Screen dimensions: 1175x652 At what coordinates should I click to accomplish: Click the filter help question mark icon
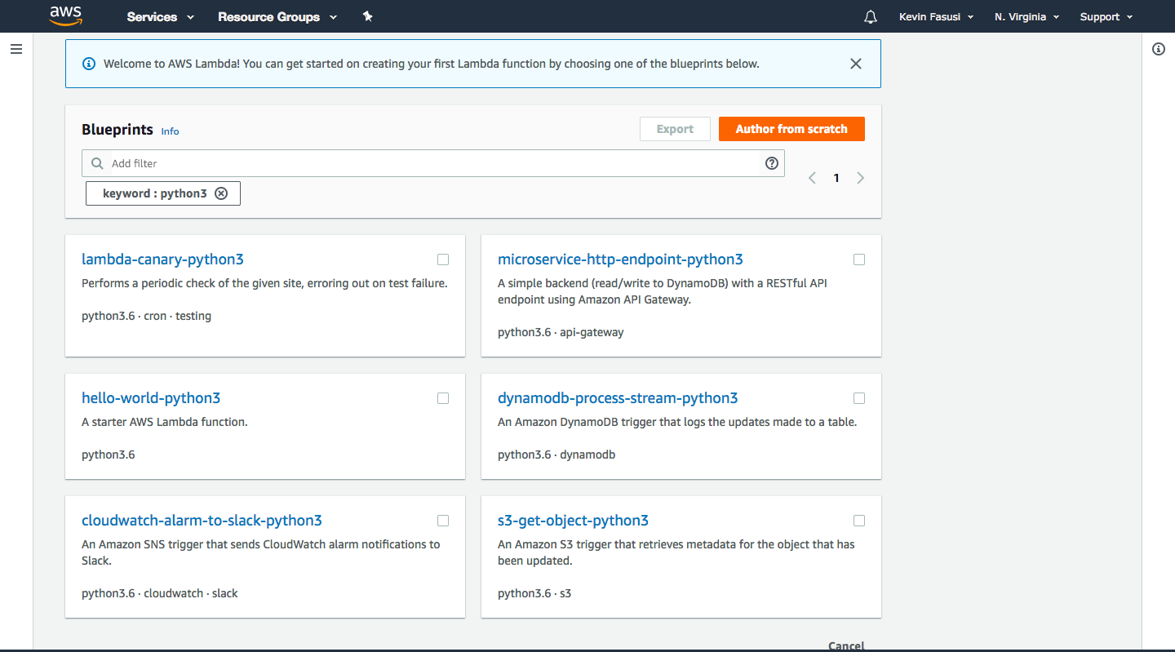(772, 163)
